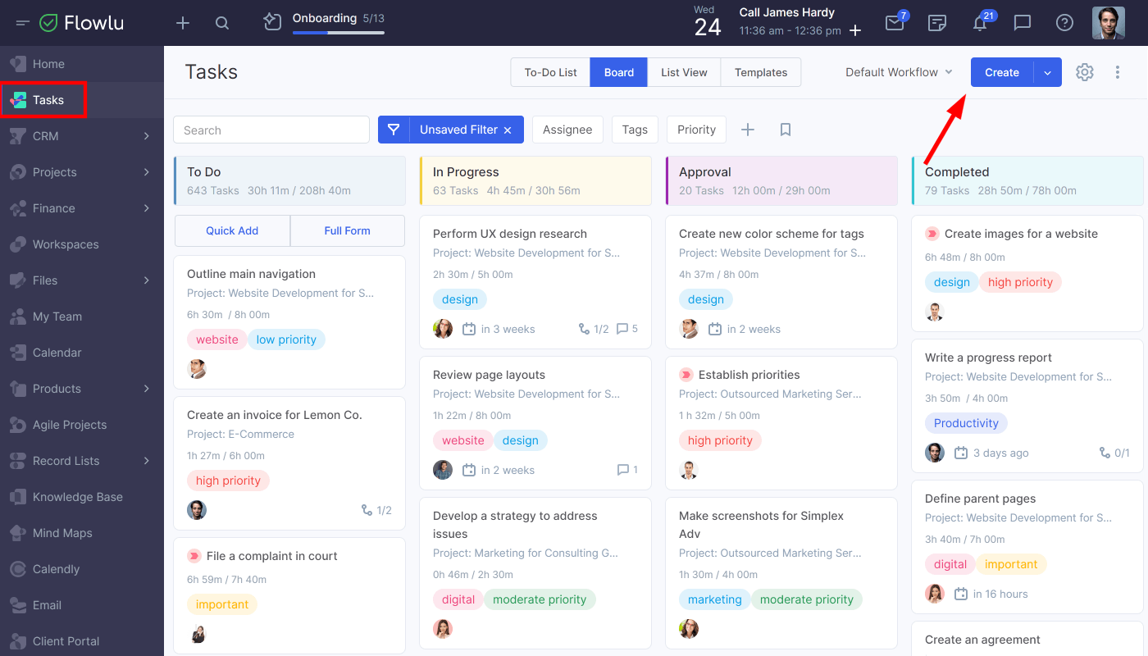The image size is (1148, 656).
Task: Switch to the Templates tab
Action: coord(761,72)
